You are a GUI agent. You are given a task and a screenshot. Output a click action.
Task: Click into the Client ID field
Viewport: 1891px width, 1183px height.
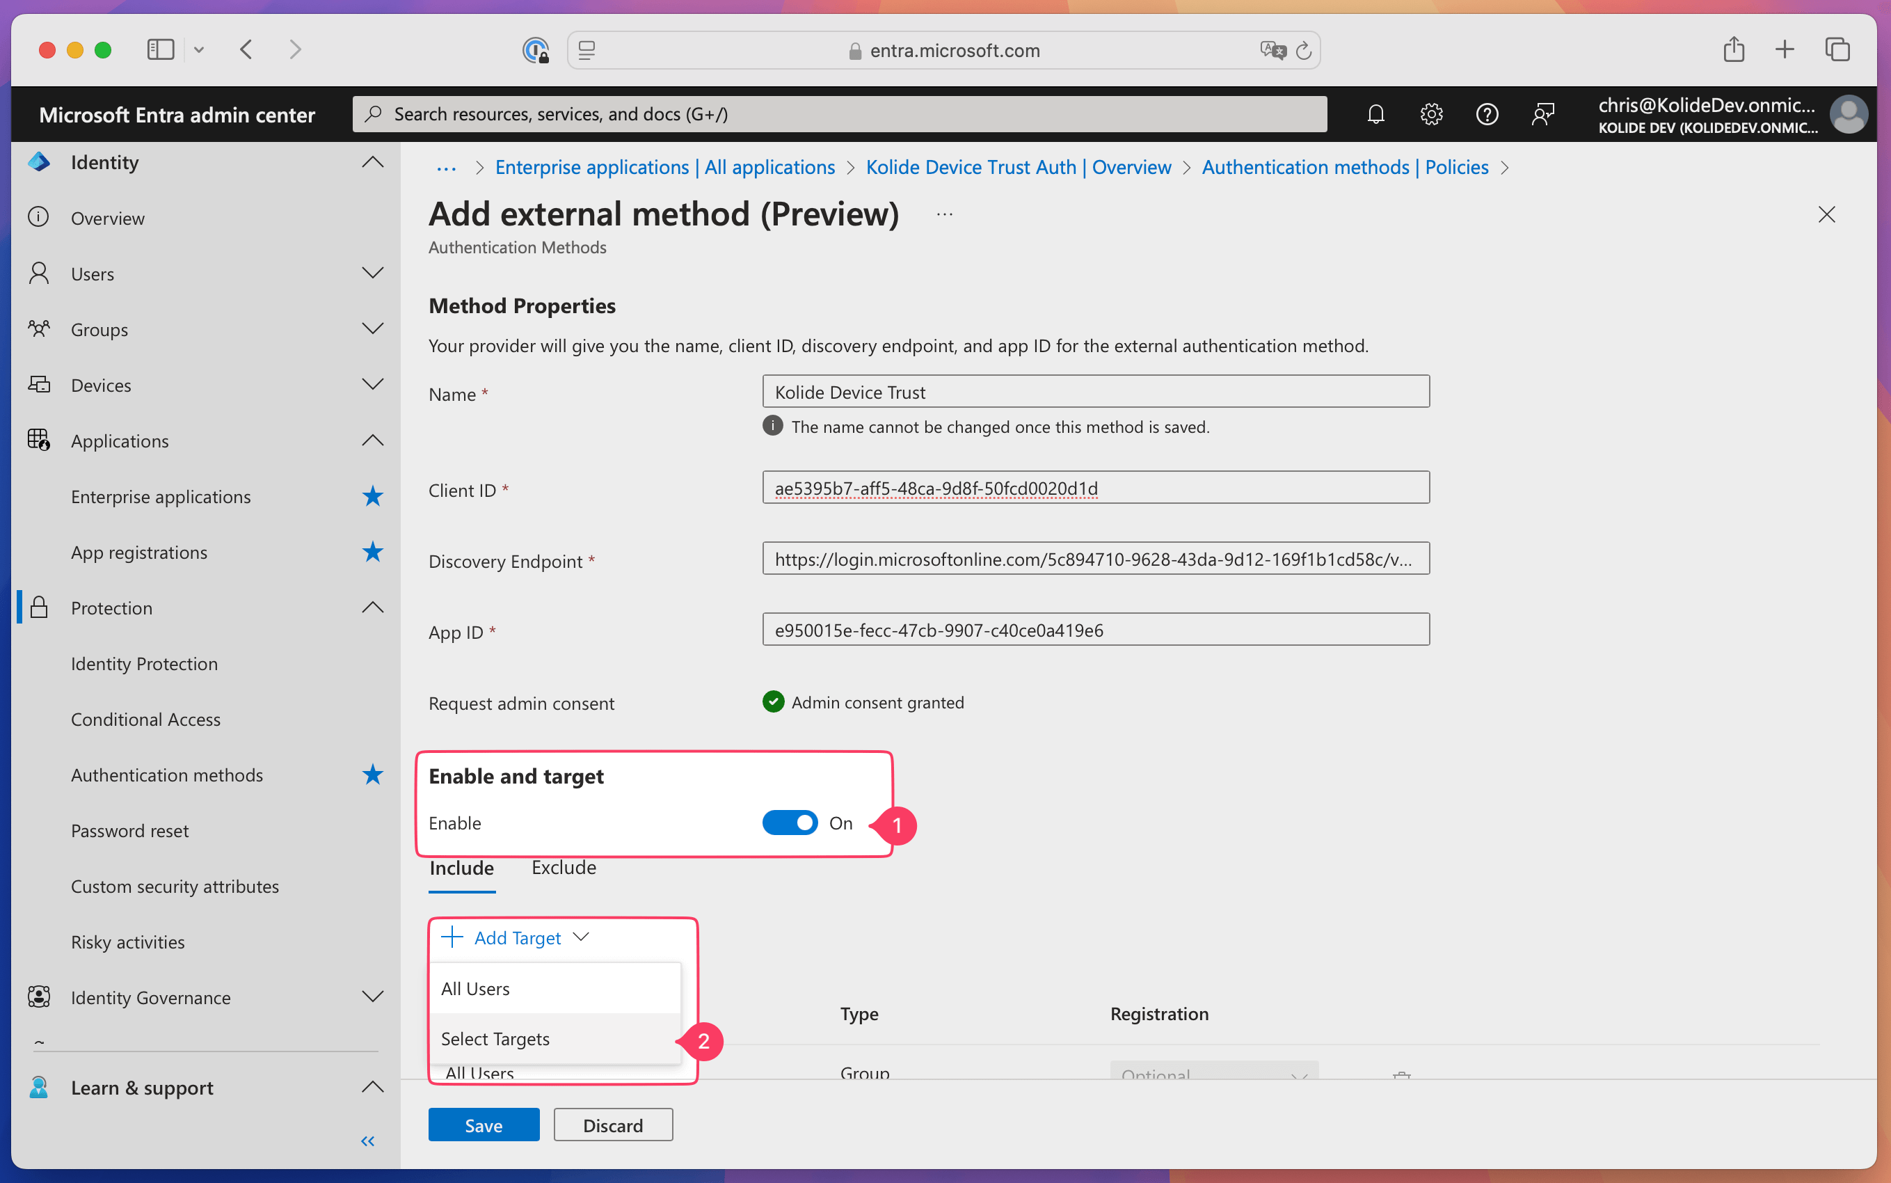(x=1095, y=489)
